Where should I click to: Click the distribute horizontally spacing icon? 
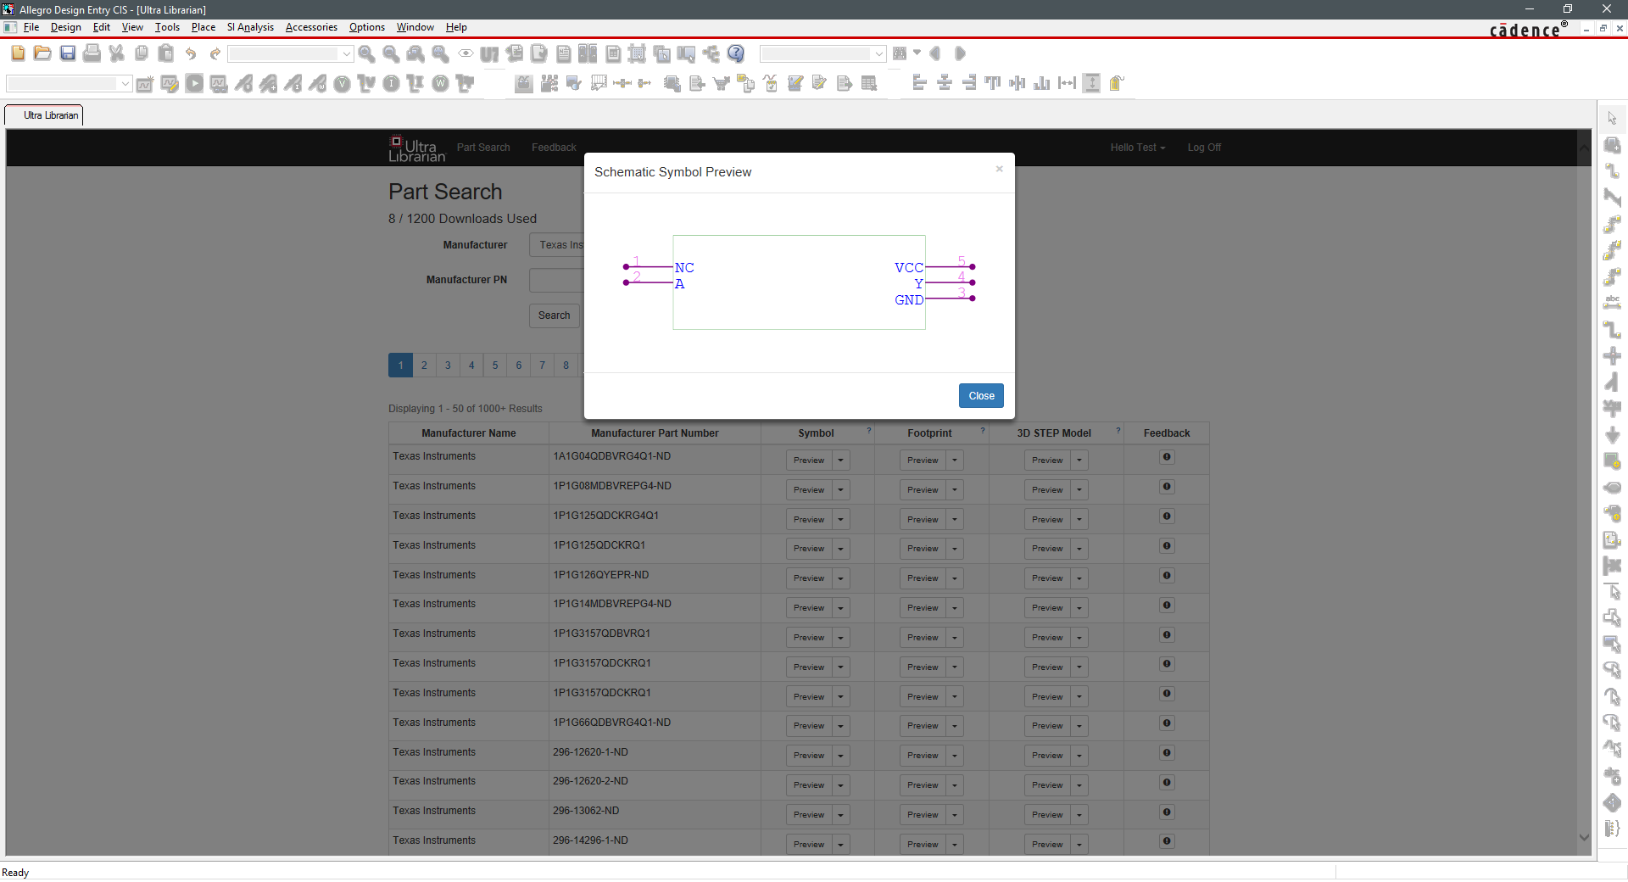1067,82
